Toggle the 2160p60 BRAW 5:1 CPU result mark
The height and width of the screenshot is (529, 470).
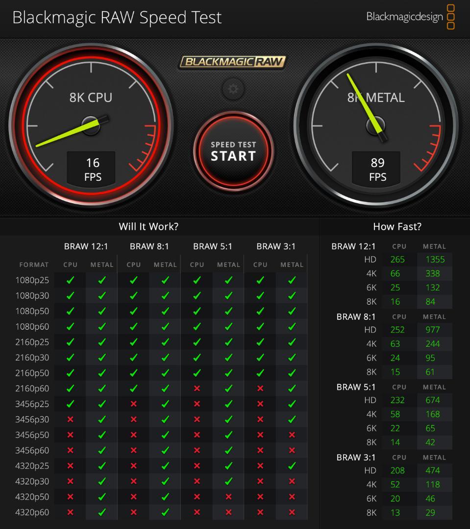pos(197,388)
